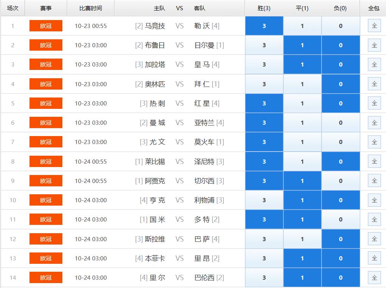Screen dimensions: 386x288
Task: Toggle draw (1) for 本菲卡 vs 里昂
Action: point(302,259)
